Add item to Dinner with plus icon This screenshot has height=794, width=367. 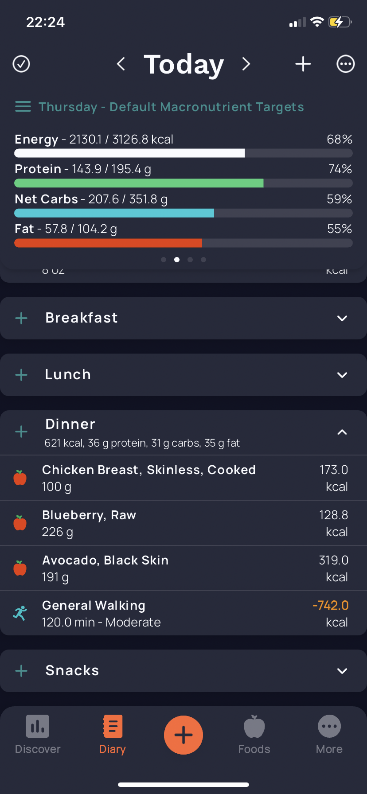point(21,432)
